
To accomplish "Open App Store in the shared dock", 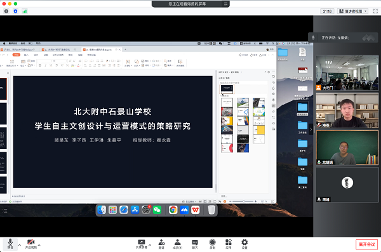I will 135,209.
